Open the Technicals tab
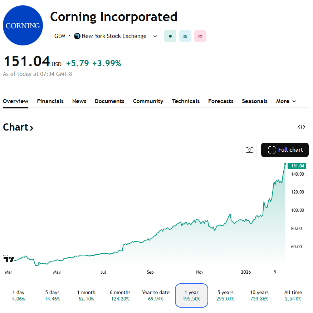313x313 pixels. click(186, 101)
